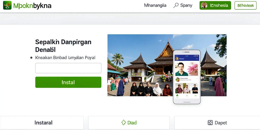Image resolution: width=260 pixels, height=130 pixels.
Task: Click the Spany search magnifier icon
Action: [176, 6]
